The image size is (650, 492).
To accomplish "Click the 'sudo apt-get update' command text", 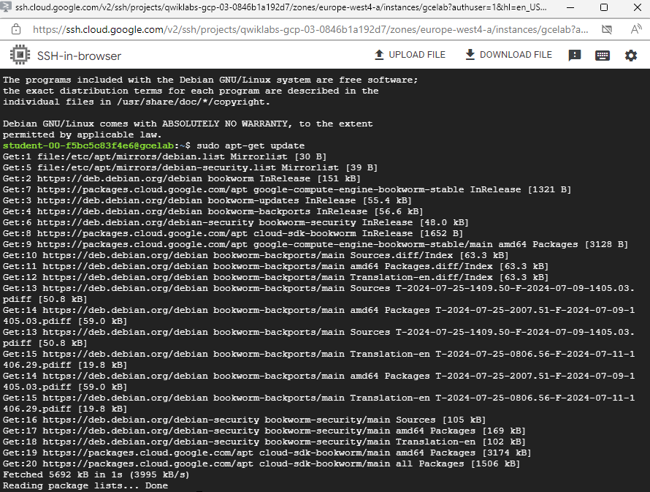I will 251,145.
